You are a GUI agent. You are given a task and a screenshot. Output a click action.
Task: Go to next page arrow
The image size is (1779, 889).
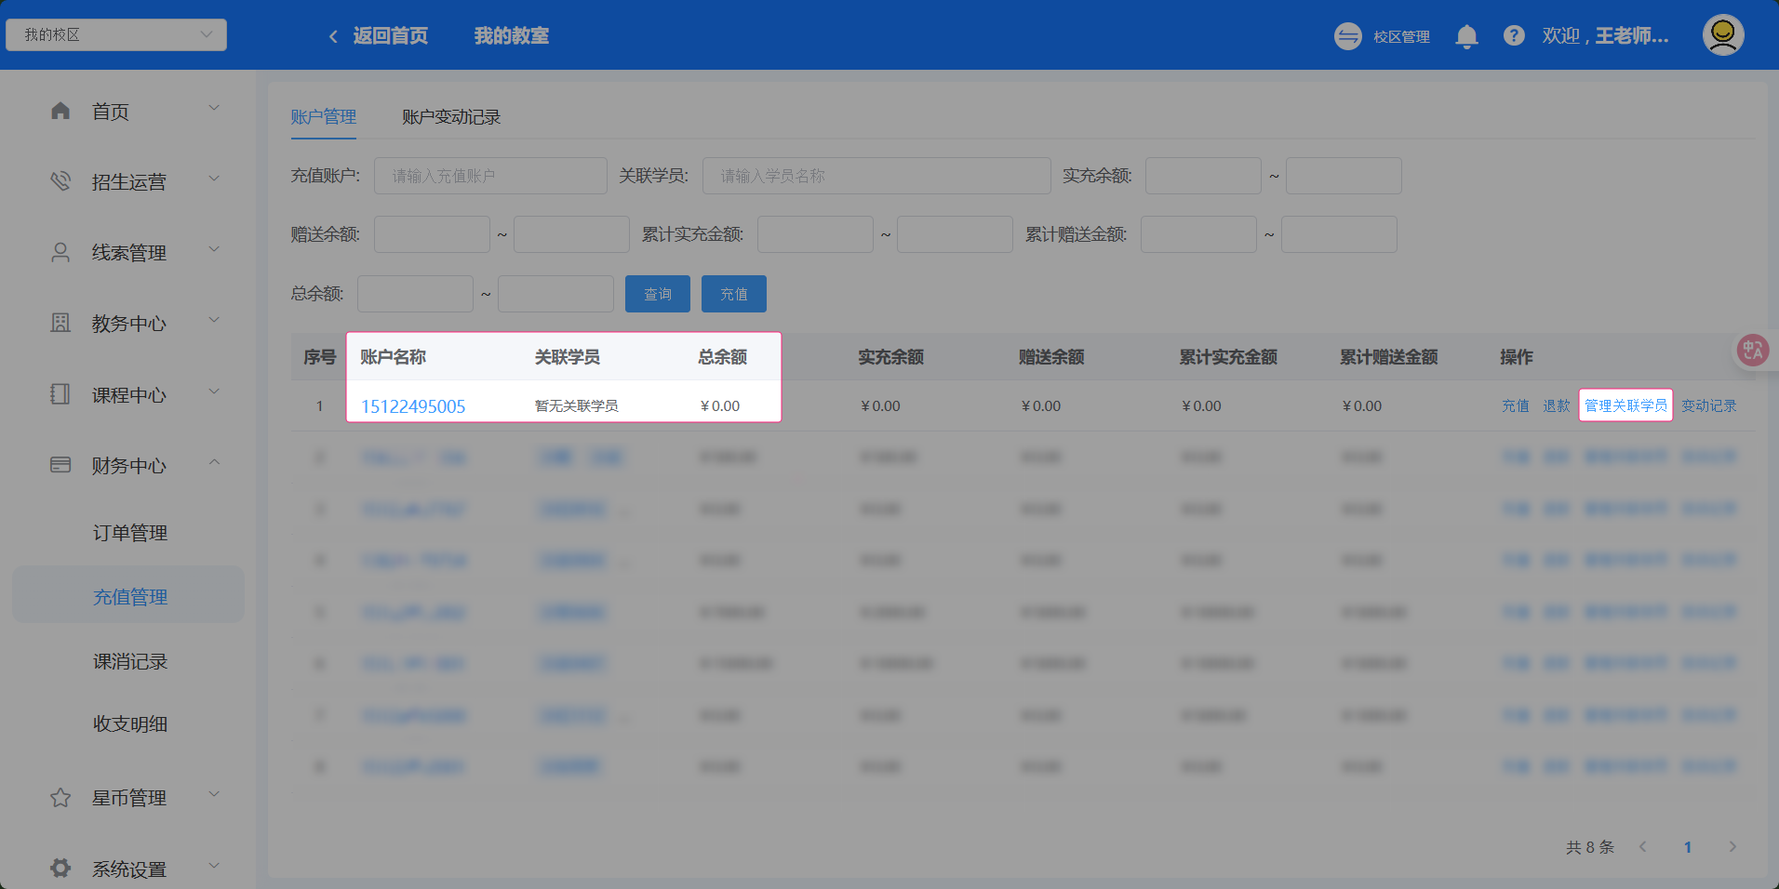pyautogui.click(x=1732, y=847)
